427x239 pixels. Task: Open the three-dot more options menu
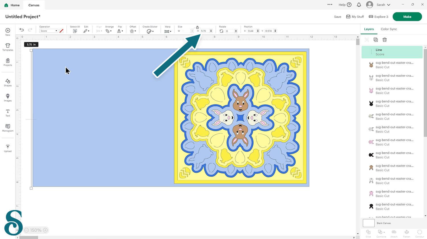[330, 5]
